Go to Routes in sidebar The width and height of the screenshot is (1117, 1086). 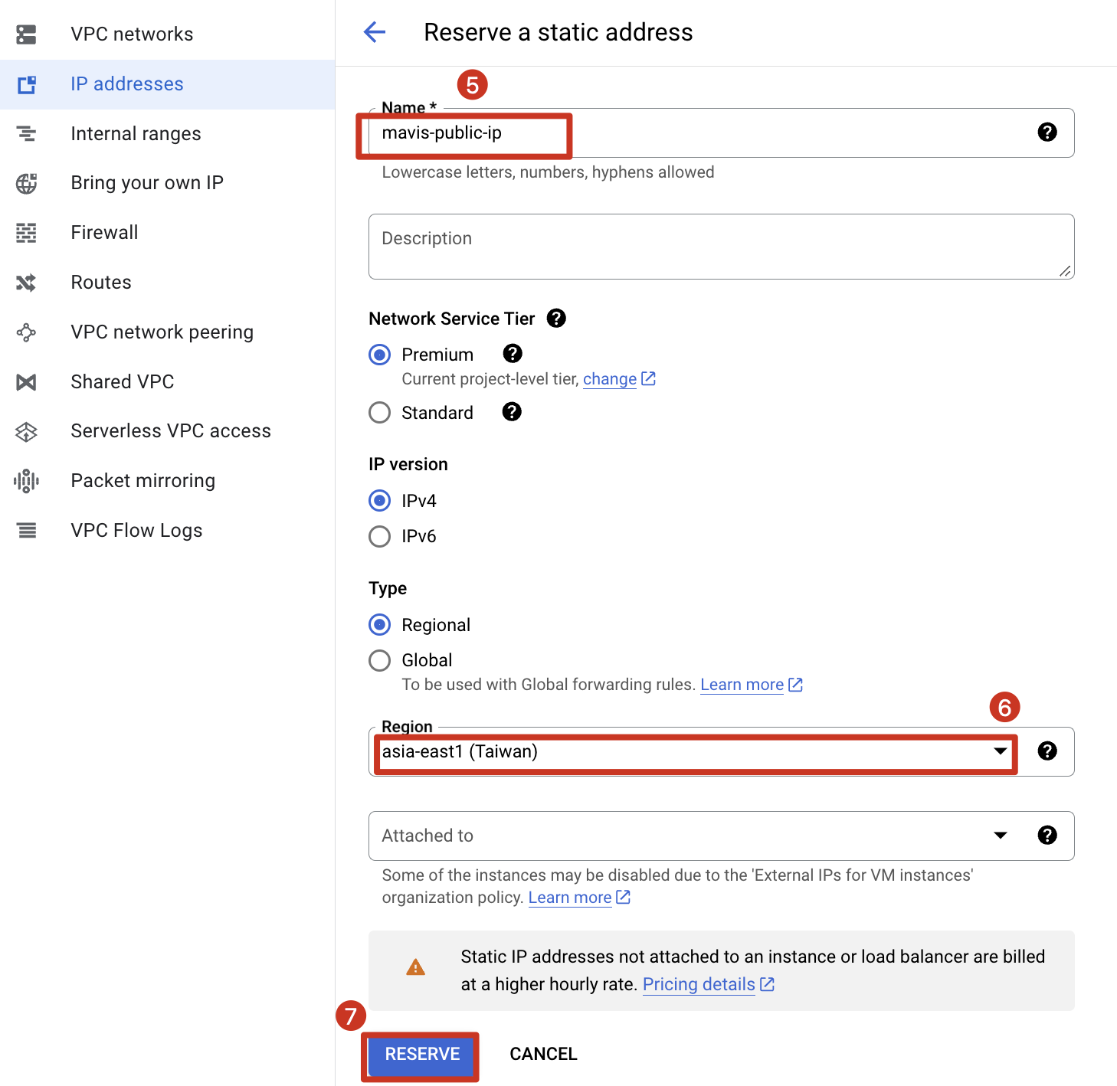click(101, 283)
